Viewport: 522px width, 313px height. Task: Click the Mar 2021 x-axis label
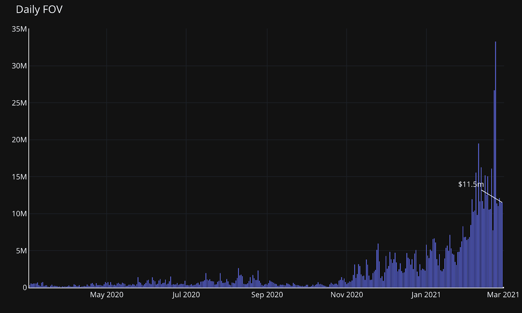point(503,295)
